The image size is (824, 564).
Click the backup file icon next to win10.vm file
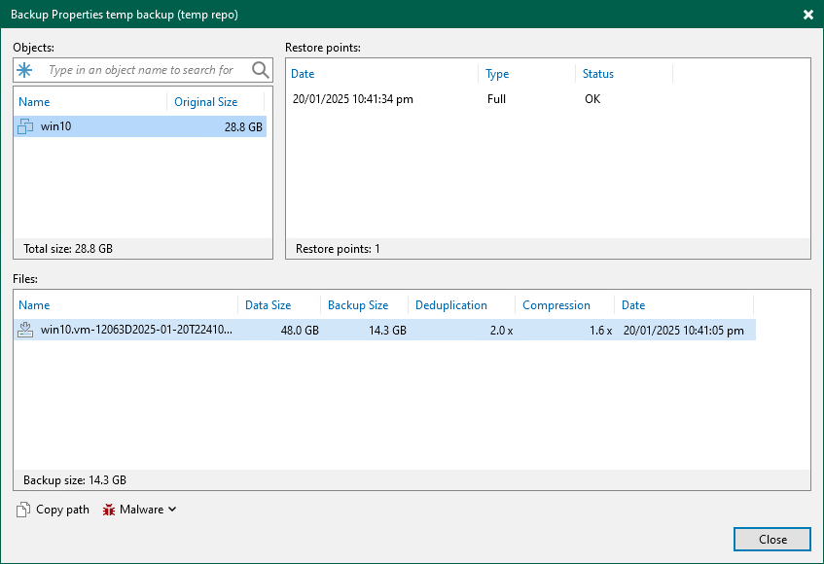pos(24,330)
